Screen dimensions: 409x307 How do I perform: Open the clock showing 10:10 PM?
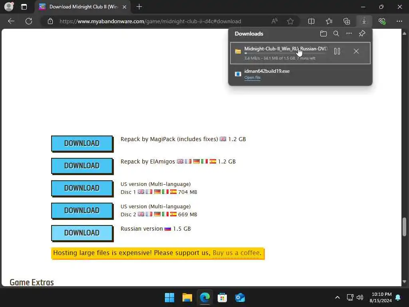381,297
